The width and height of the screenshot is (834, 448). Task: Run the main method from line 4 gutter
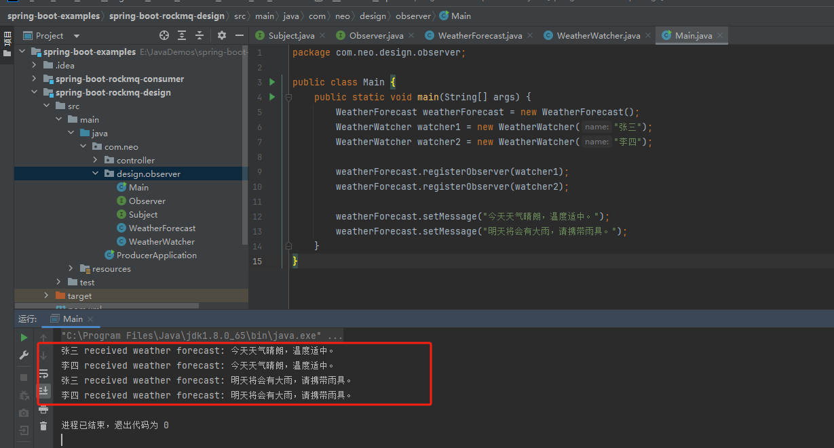coord(272,97)
